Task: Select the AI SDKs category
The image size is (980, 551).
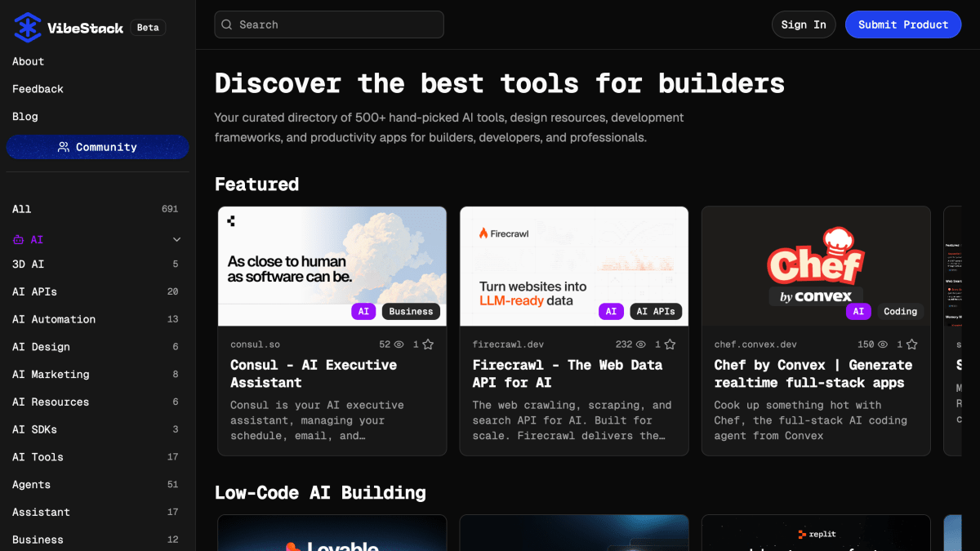Action: point(95,429)
